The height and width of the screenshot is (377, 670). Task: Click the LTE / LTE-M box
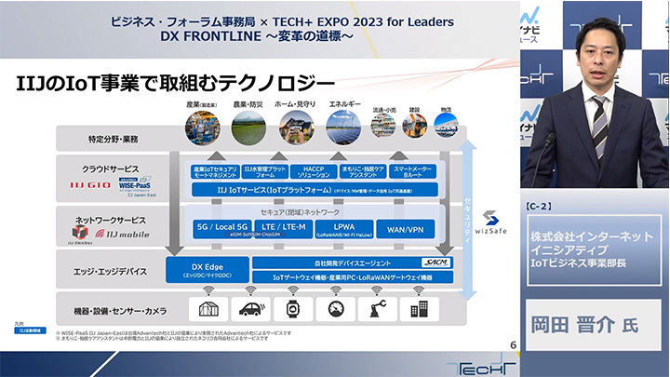click(284, 229)
